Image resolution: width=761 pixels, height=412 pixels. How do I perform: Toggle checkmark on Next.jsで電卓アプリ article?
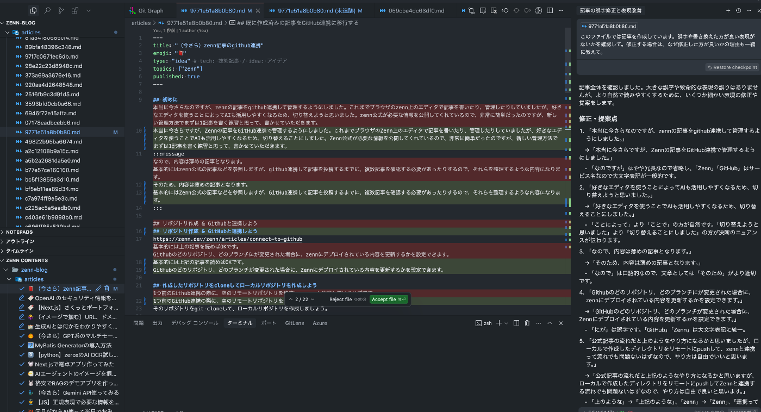click(x=22, y=364)
